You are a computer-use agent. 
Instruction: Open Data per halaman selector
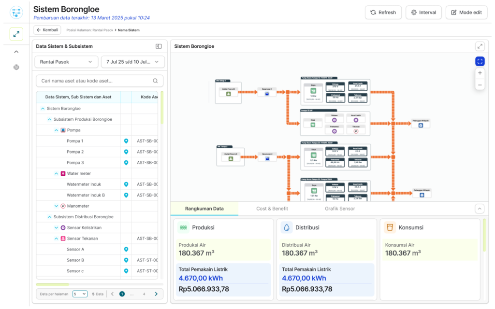80,294
